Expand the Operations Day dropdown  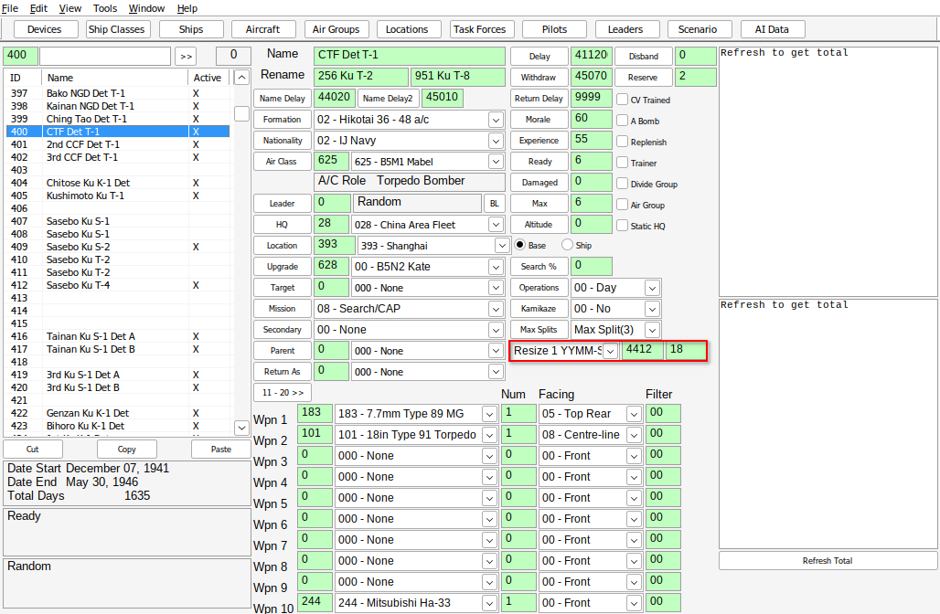coord(652,288)
